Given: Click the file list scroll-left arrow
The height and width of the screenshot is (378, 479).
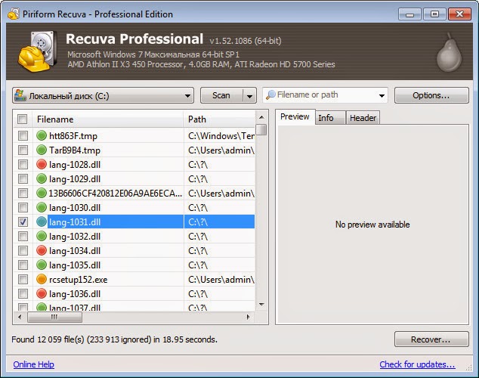Looking at the screenshot, I should [20, 317].
